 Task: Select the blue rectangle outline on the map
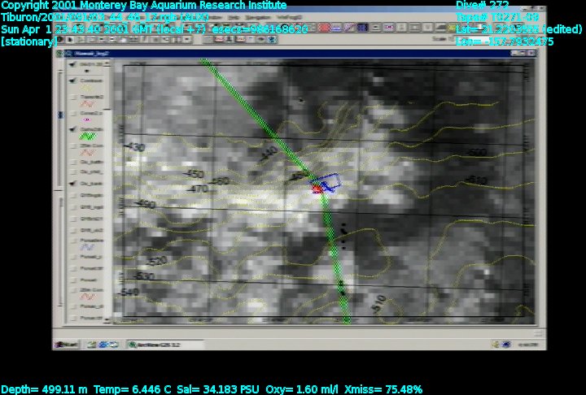pyautogui.click(x=330, y=183)
